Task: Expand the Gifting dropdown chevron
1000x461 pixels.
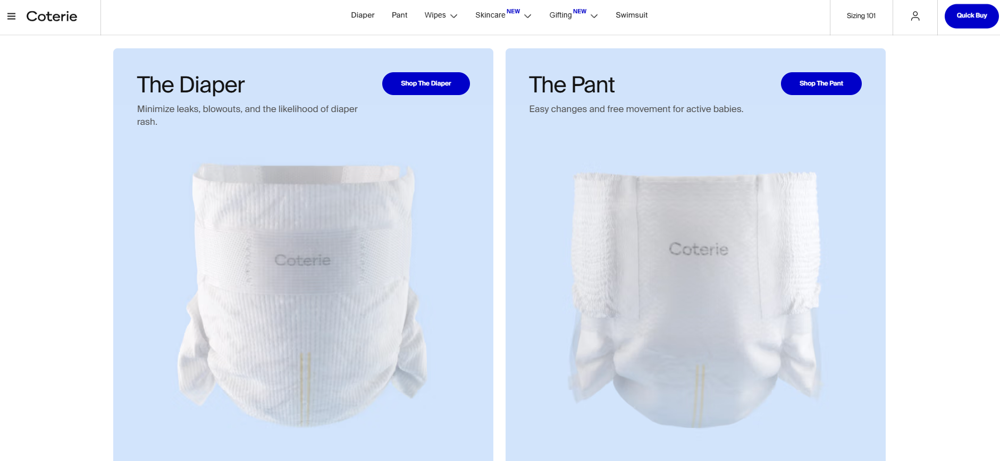Action: (x=594, y=16)
